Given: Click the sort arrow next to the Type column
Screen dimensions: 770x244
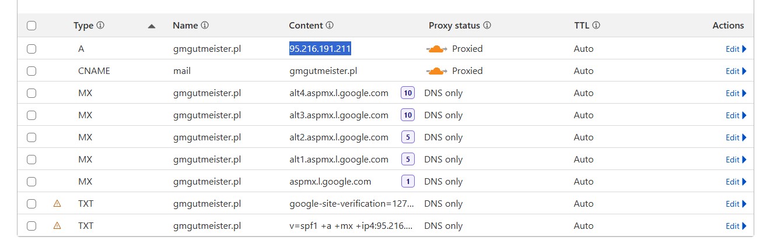Looking at the screenshot, I should coord(152,26).
